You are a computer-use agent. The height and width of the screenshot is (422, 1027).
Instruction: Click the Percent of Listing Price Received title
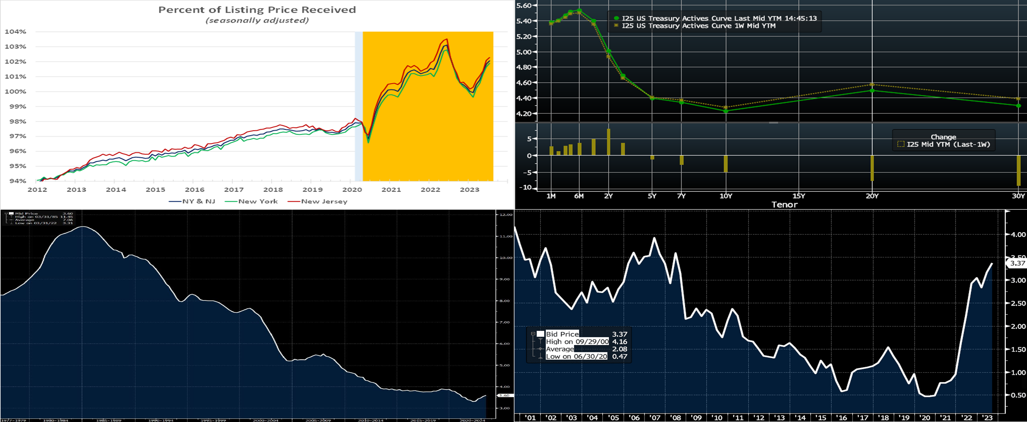pos(257,10)
